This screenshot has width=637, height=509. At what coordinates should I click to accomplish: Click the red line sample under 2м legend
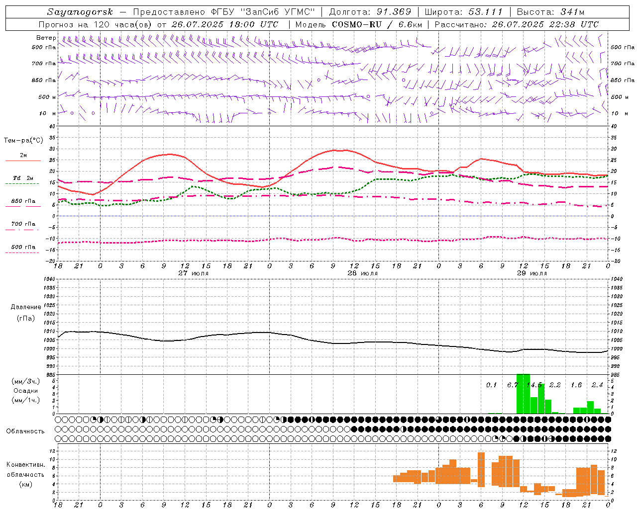23,161
